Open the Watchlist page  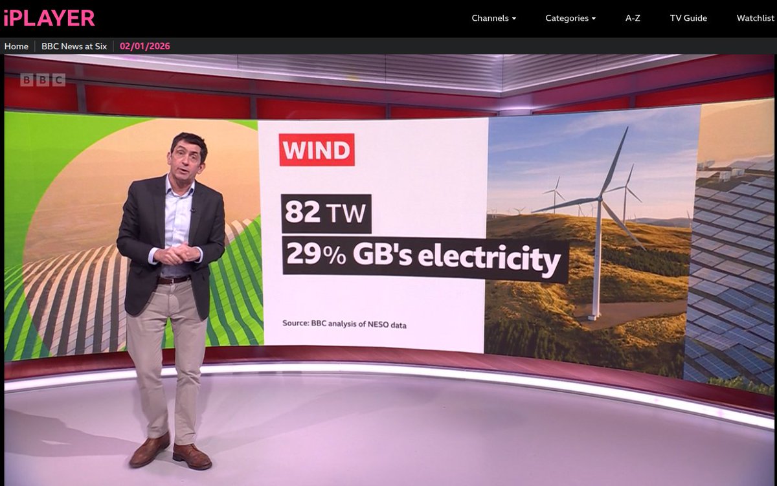pos(756,18)
